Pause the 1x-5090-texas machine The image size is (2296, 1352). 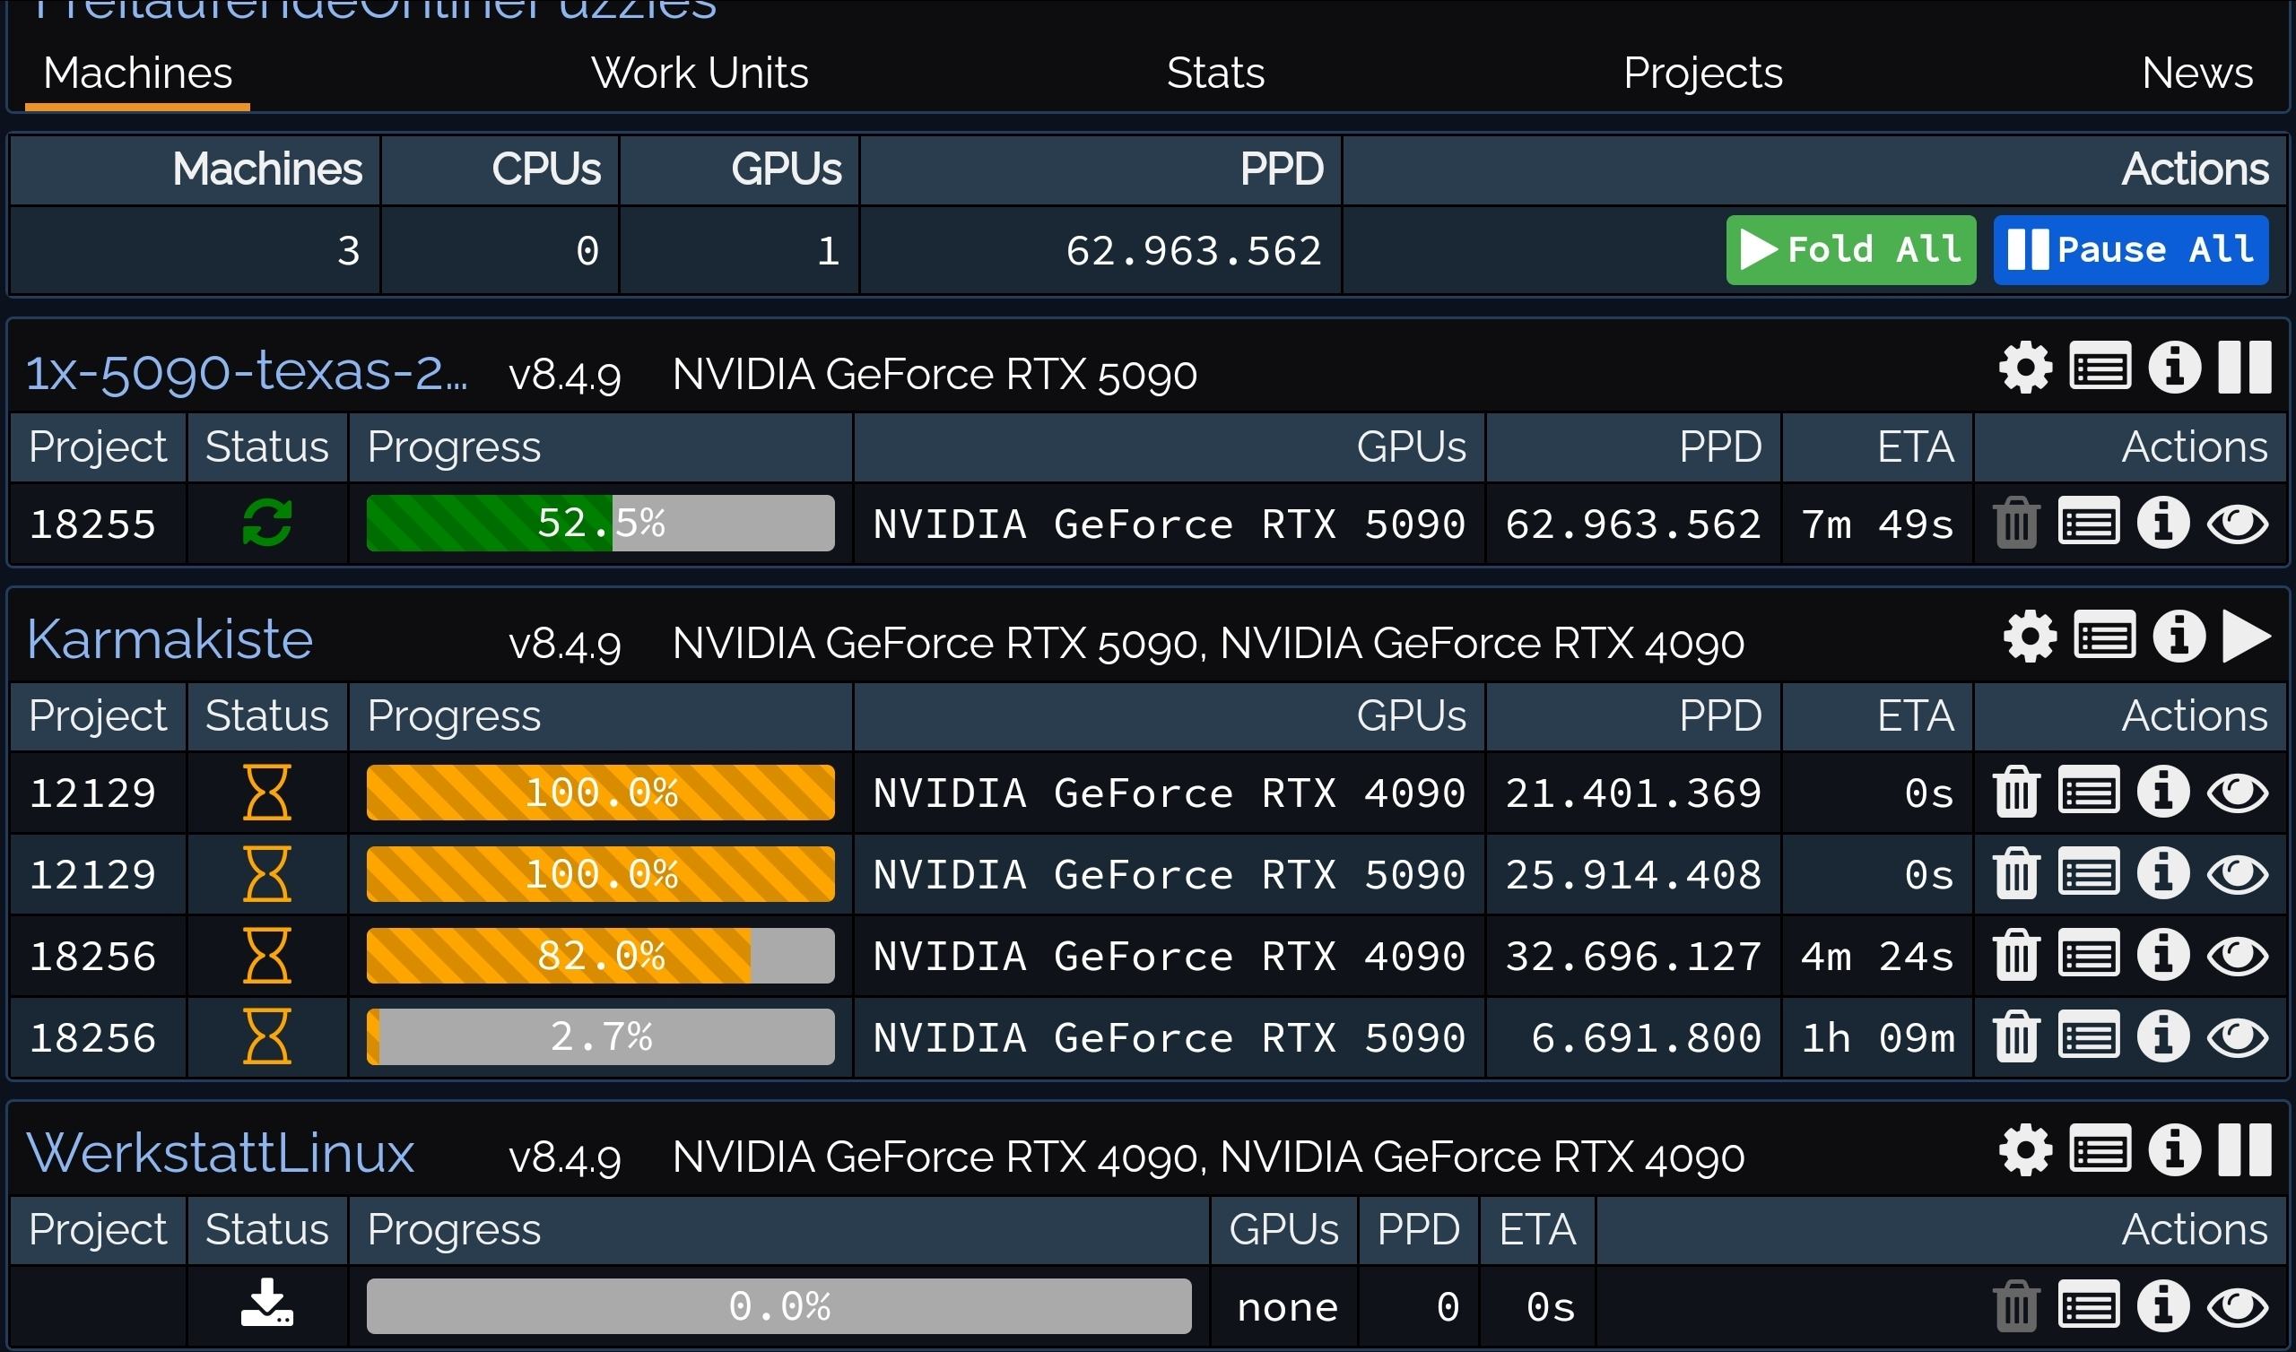tap(2244, 368)
